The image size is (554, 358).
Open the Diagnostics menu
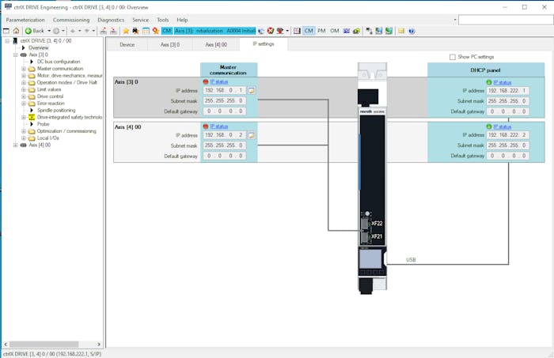click(x=110, y=19)
